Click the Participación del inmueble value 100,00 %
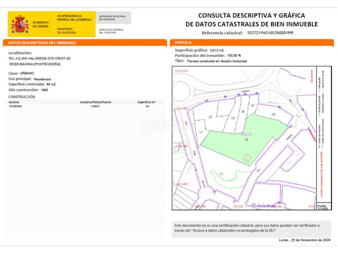This screenshot has height=253, width=338. pos(234,56)
